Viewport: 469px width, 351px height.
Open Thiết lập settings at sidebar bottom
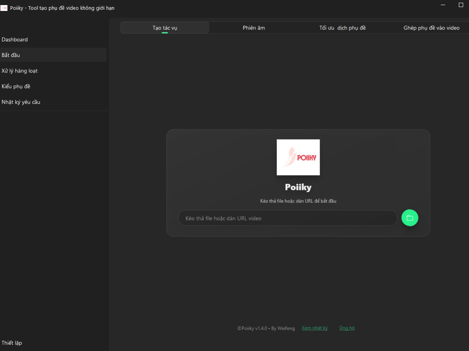pyautogui.click(x=12, y=343)
